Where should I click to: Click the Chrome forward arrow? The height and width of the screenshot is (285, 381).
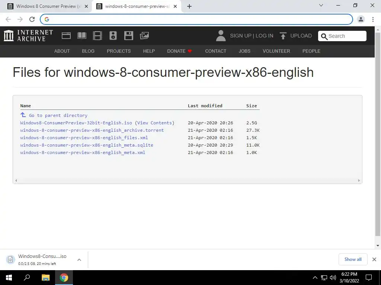coord(20,19)
